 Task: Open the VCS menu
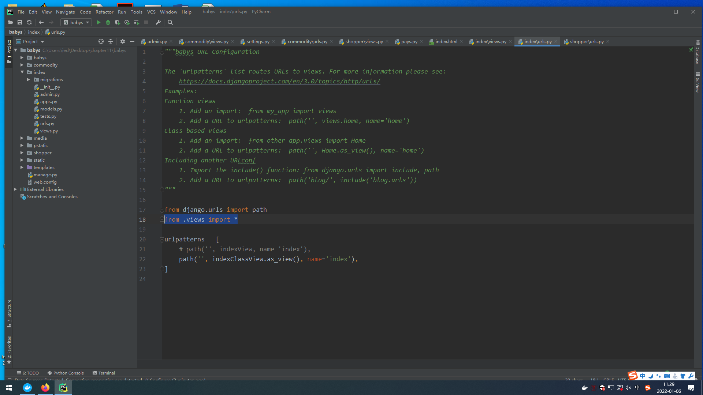[151, 12]
